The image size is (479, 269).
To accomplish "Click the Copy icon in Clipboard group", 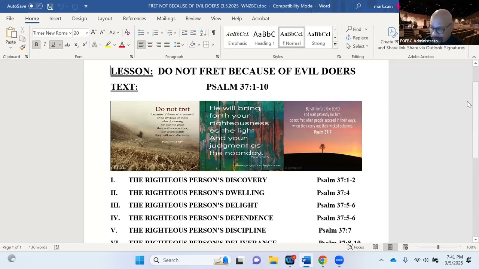I will 22,38.
